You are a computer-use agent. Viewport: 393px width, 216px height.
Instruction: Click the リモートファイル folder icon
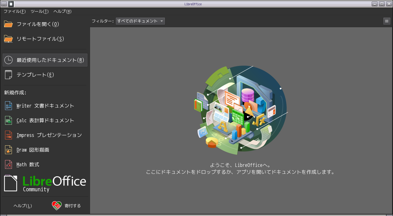click(8, 39)
